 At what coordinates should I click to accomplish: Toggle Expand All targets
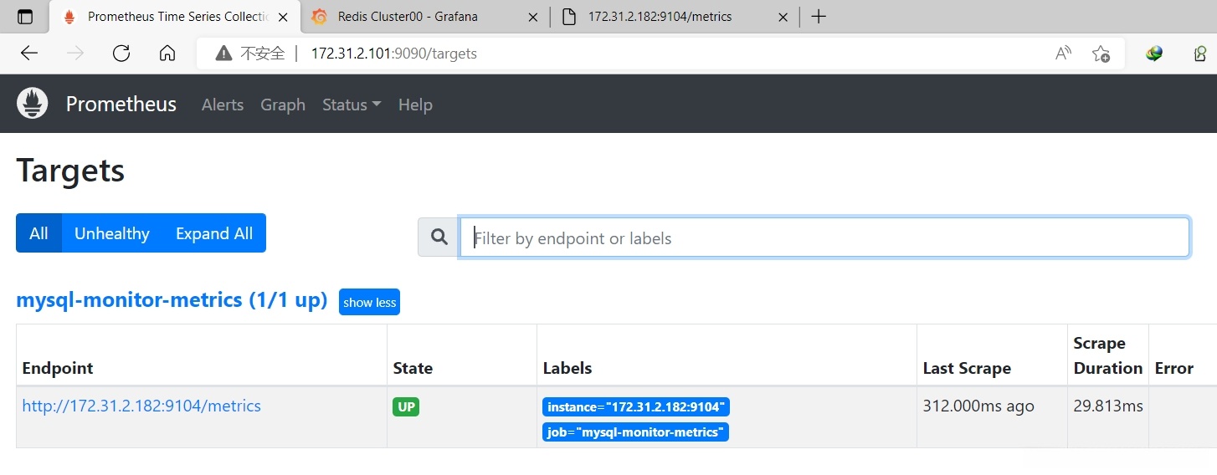(x=214, y=233)
